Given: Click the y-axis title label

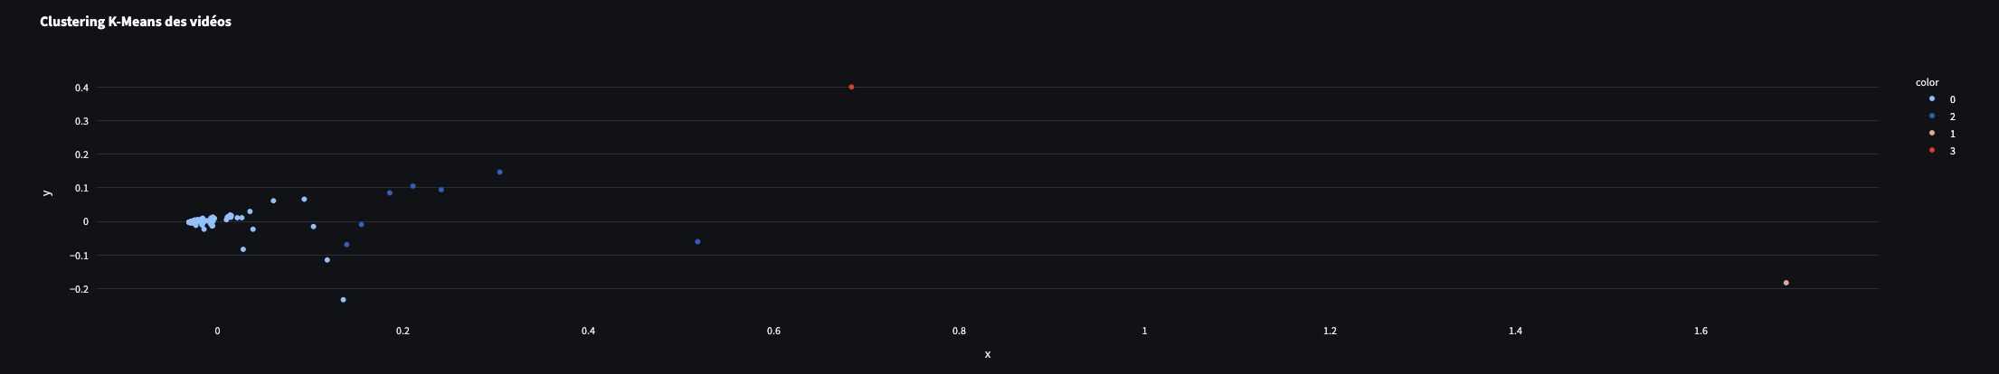Looking at the screenshot, I should pos(47,192).
